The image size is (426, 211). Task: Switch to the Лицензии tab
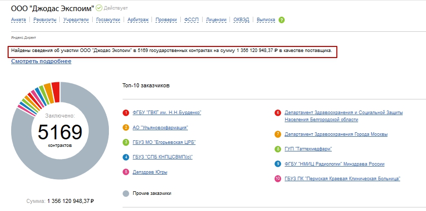216,20
